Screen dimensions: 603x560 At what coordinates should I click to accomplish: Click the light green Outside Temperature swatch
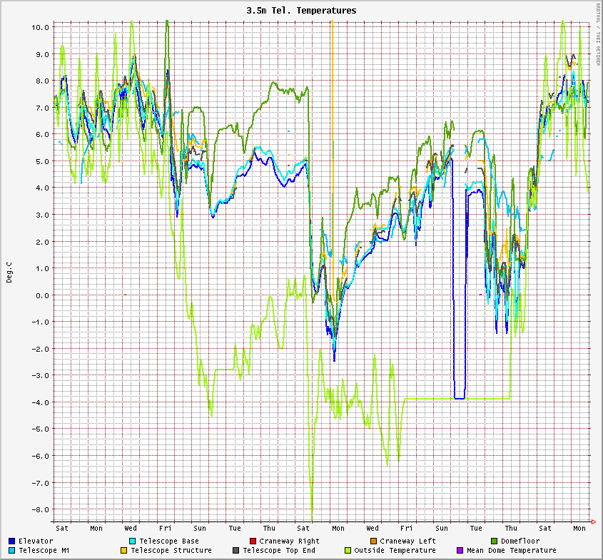tap(348, 551)
